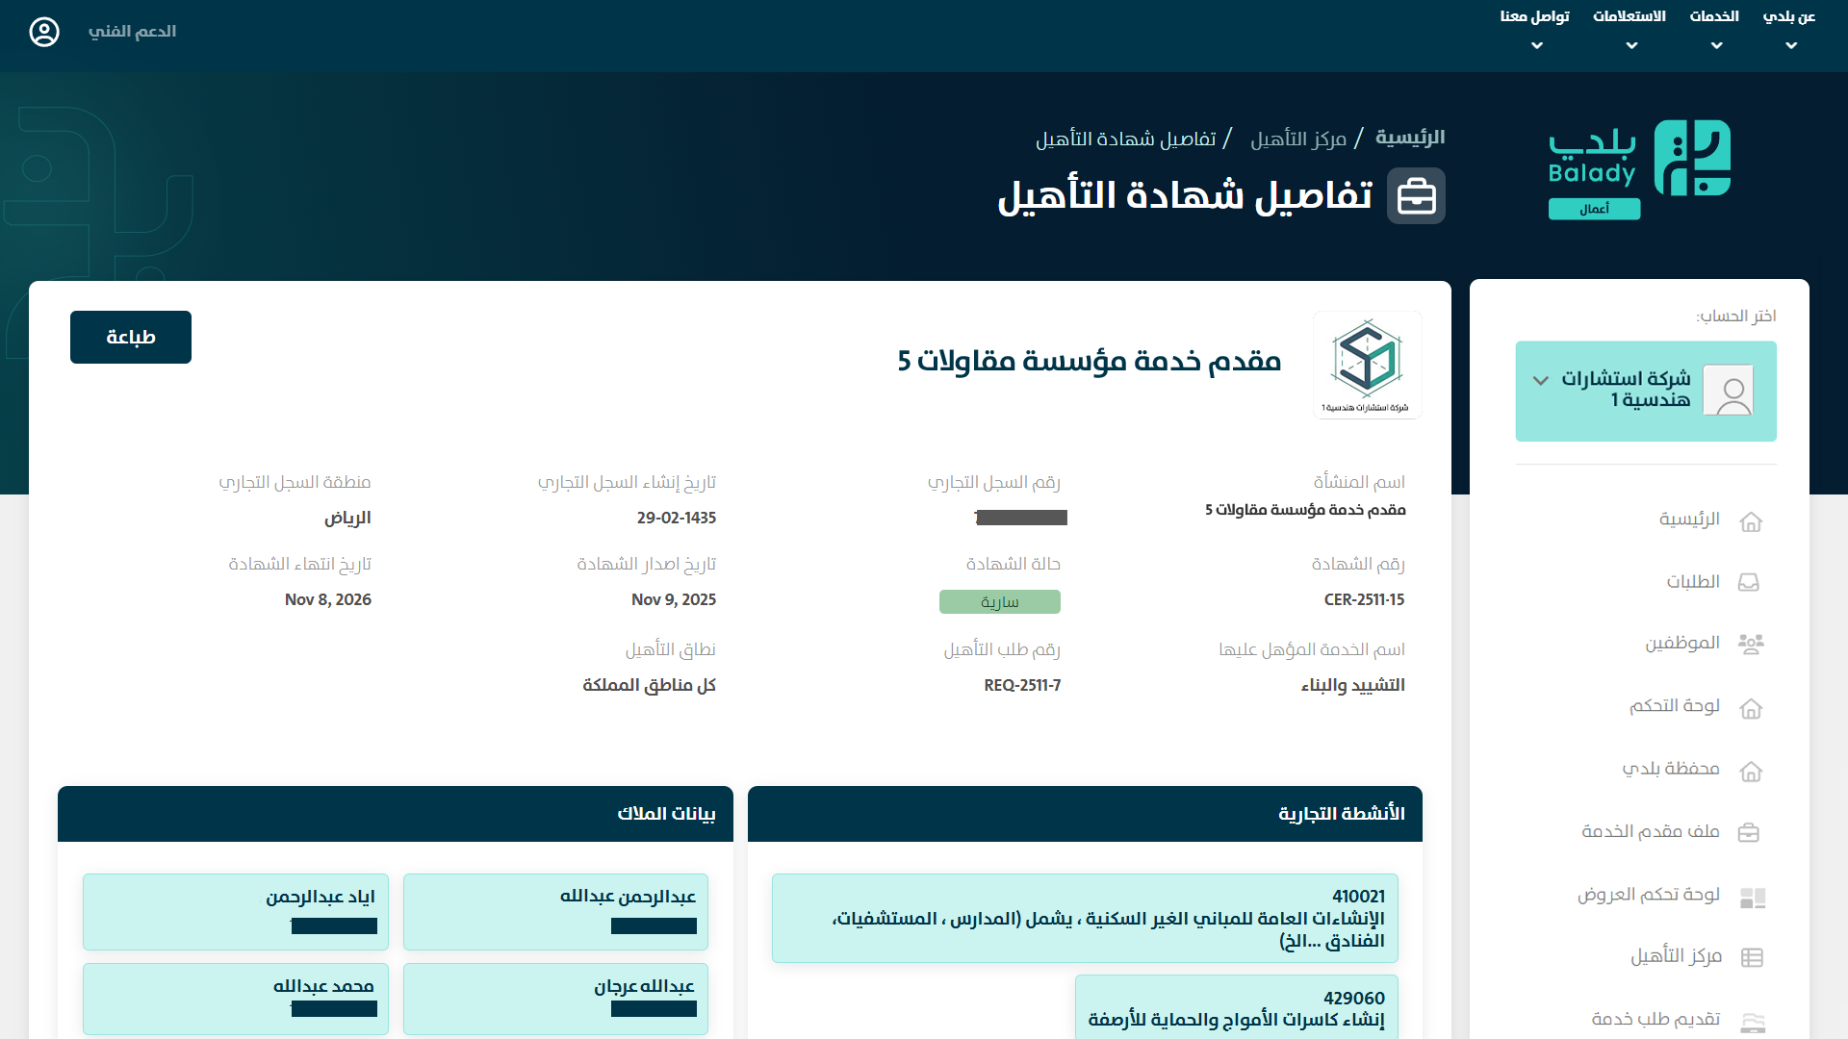This screenshot has height=1039, width=1848.
Task: Click the dashboard icon beside لوحة تحكم العروض
Action: [x=1752, y=898]
